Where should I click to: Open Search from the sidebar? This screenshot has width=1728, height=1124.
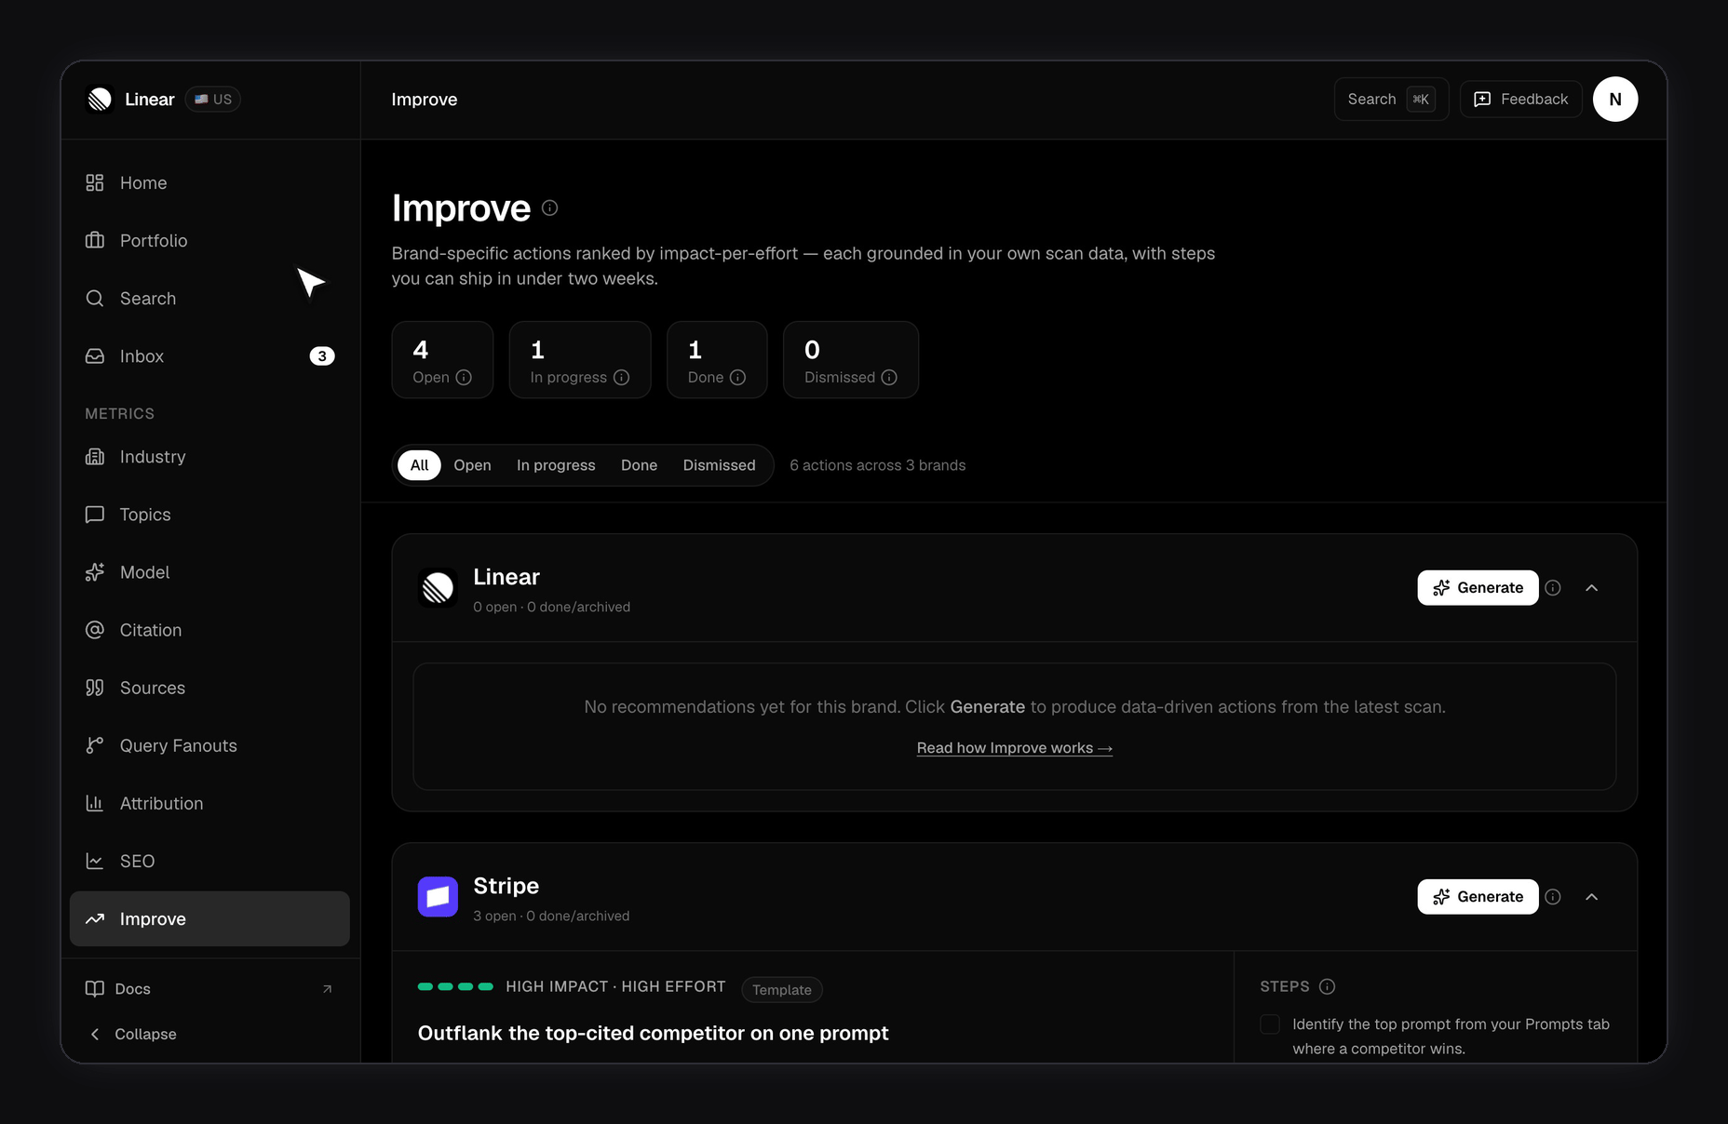[x=209, y=299]
